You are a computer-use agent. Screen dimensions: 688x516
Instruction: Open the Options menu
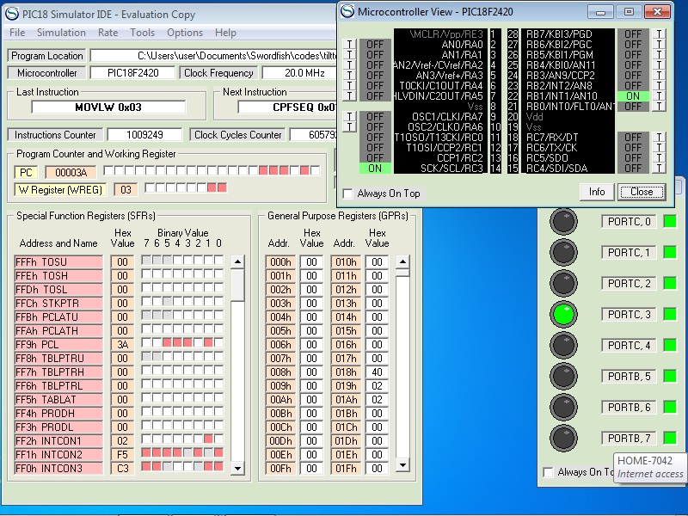tap(185, 33)
